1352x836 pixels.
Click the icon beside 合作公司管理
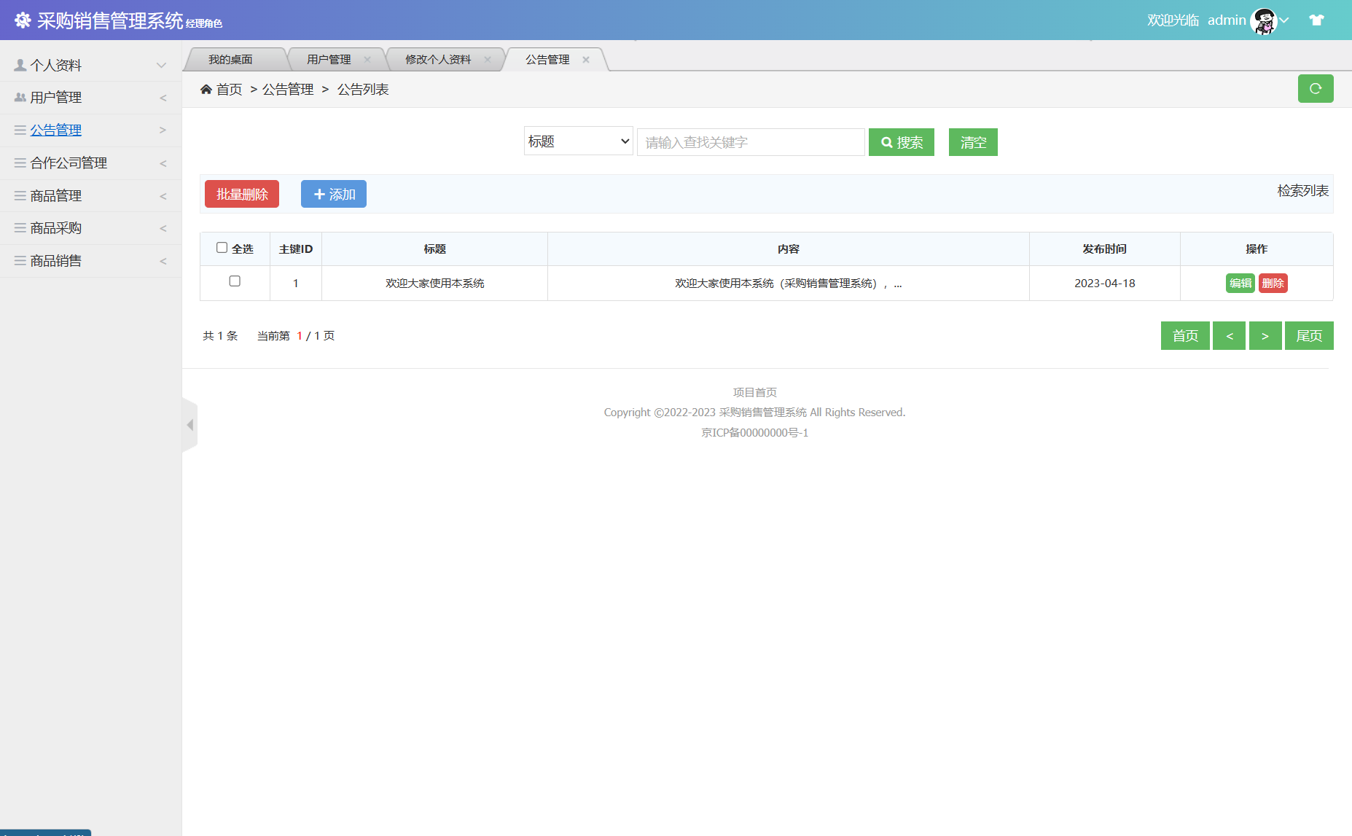[x=19, y=163]
